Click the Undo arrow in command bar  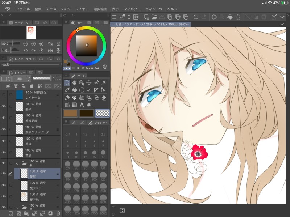(196, 17)
